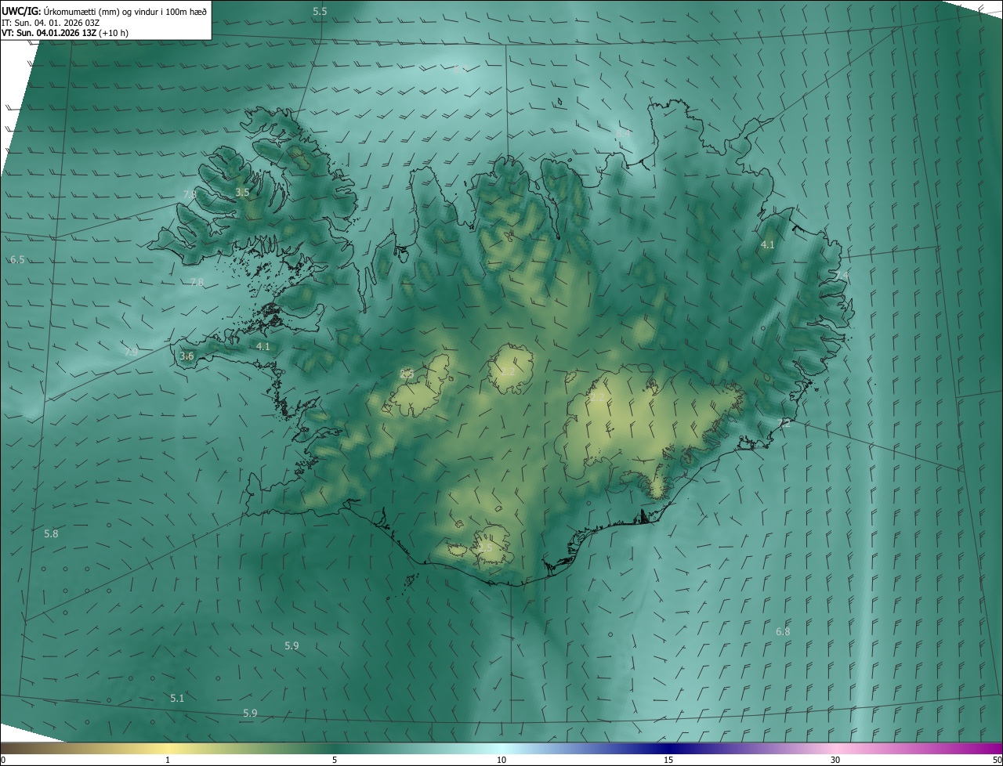Select the 5 tick on the color scale

[335, 760]
